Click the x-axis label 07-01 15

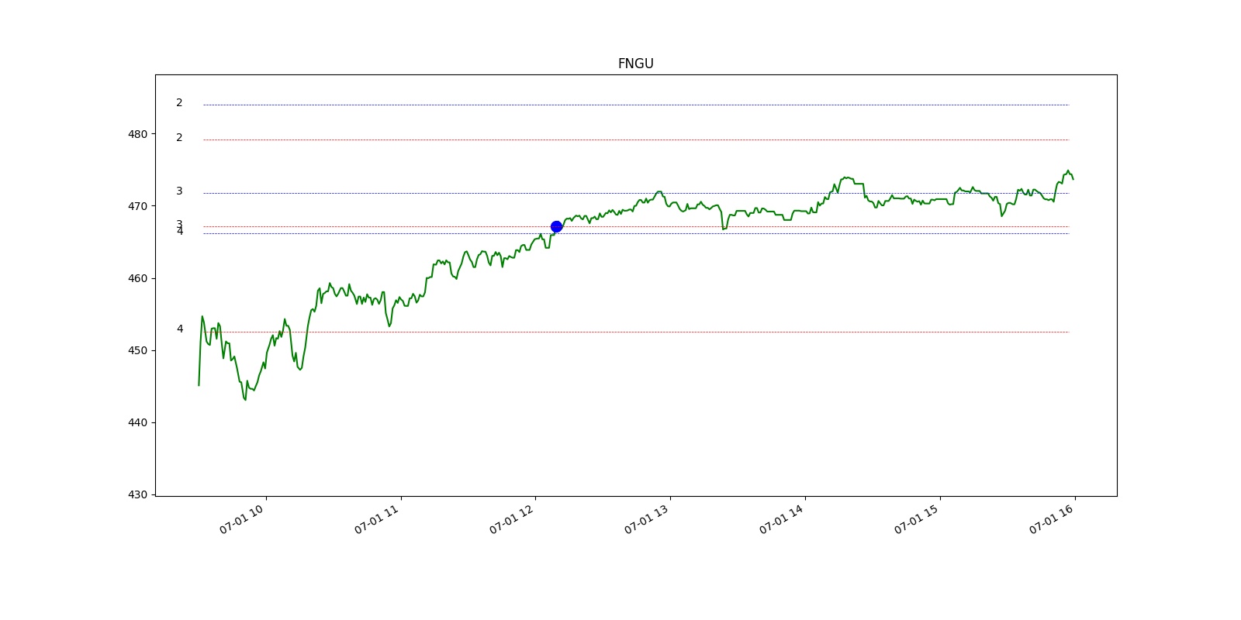click(917, 519)
